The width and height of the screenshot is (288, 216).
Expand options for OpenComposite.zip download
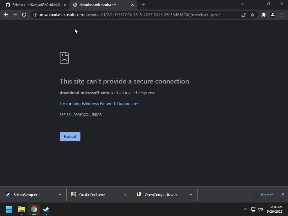pos(191,195)
